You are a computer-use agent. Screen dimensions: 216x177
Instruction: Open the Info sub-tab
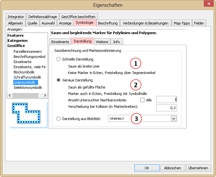click(116, 42)
